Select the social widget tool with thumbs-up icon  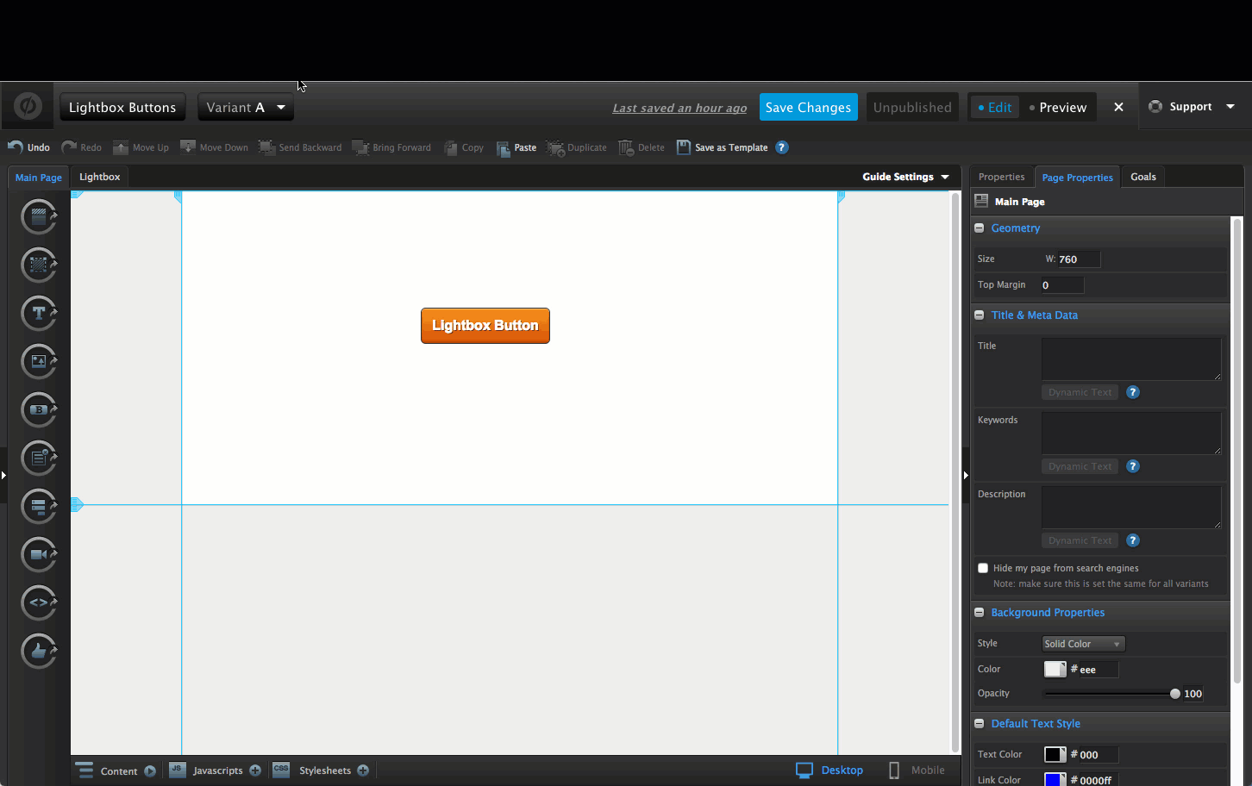[x=38, y=651]
